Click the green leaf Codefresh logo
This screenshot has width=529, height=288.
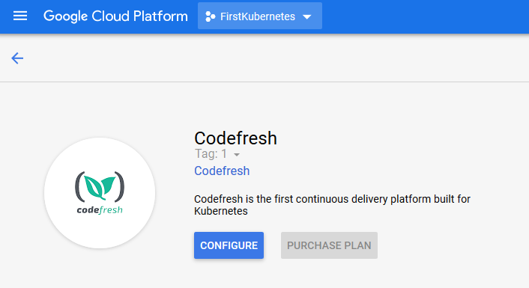point(100,186)
